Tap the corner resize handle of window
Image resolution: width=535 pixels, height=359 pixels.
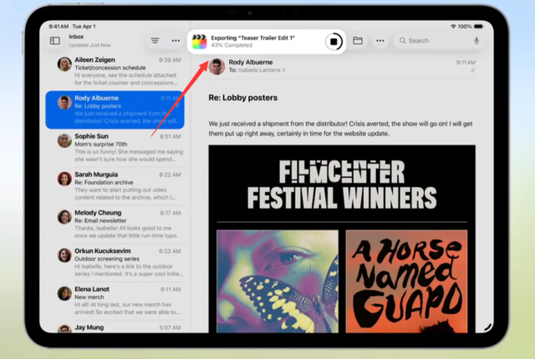coord(488,327)
